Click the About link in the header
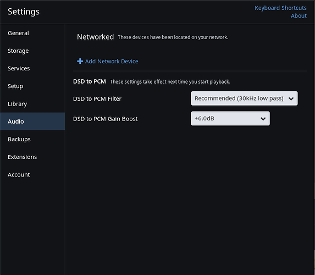Image resolution: width=315 pixels, height=275 pixels. click(299, 16)
